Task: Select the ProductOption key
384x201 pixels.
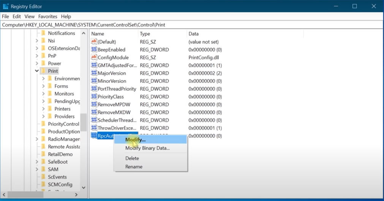Action: click(x=64, y=131)
